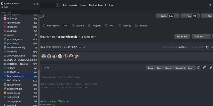Click the Watch count 6.6k badge
Viewport: 213px width, 106px height.
(171, 16)
